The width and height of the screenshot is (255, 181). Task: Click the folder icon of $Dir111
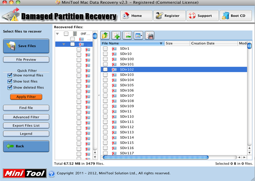(x=114, y=122)
